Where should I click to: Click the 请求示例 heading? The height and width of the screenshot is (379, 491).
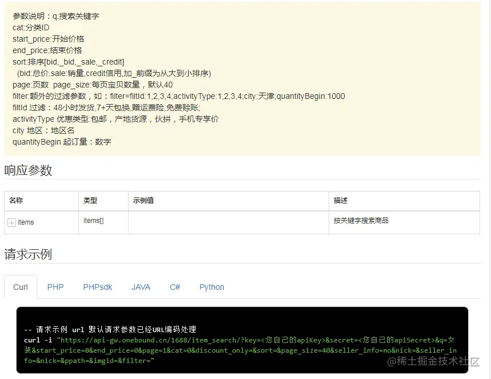point(28,254)
